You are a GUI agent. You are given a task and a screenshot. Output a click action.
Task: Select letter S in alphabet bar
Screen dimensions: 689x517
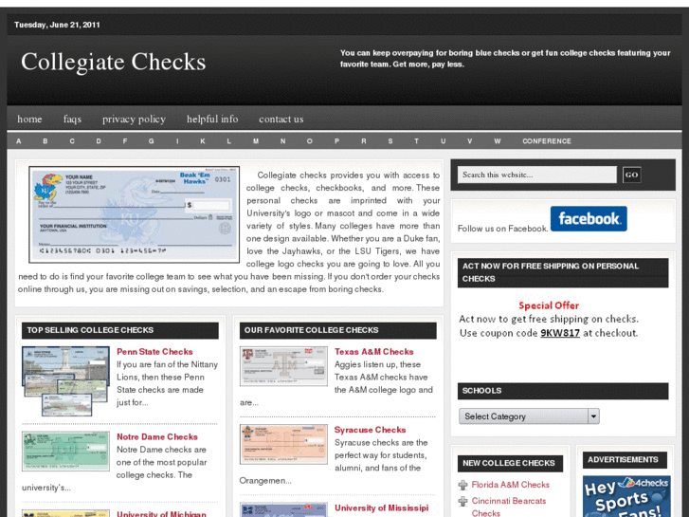click(390, 141)
